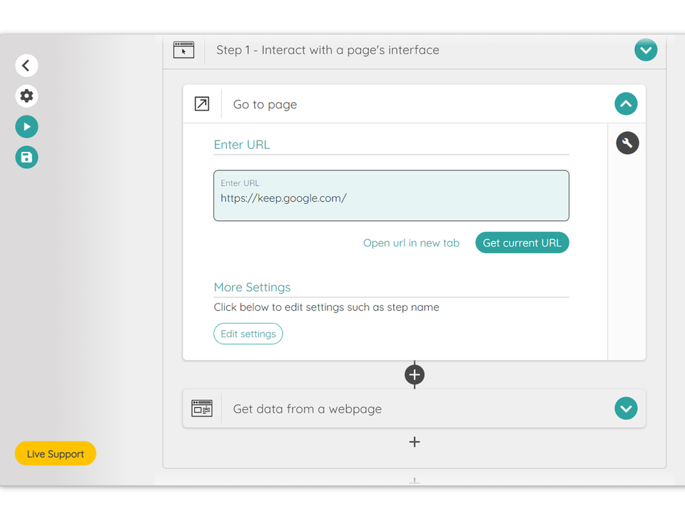
Task: Open the wrench tools icon
Action: pos(627,143)
